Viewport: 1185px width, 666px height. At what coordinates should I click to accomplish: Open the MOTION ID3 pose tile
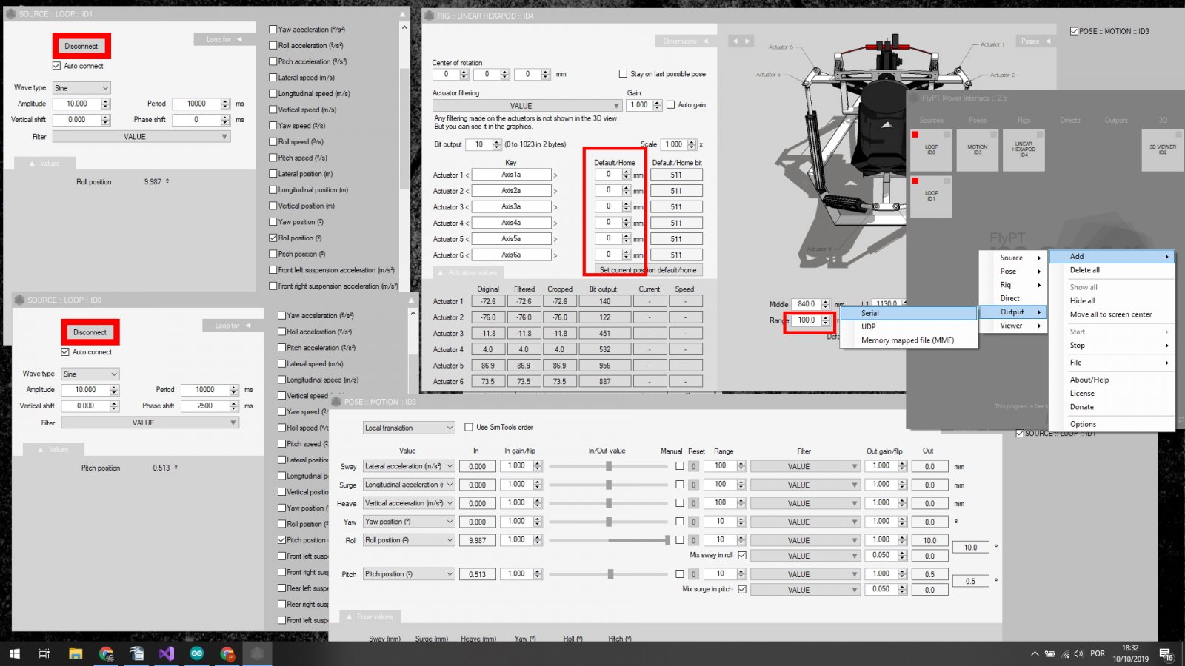[977, 150]
